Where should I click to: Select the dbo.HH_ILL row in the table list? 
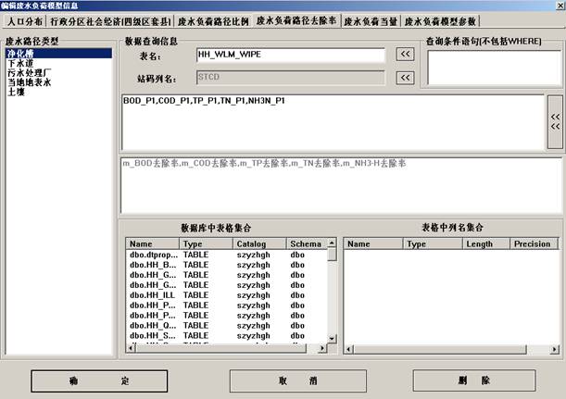pos(149,294)
